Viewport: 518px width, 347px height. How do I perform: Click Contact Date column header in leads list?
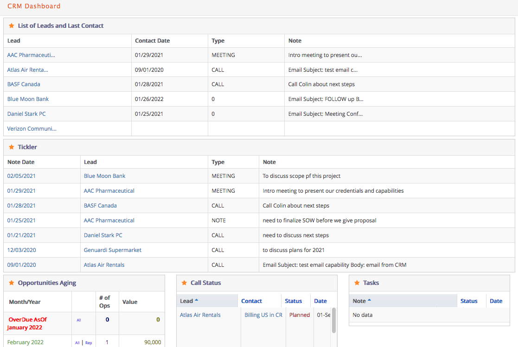point(152,41)
